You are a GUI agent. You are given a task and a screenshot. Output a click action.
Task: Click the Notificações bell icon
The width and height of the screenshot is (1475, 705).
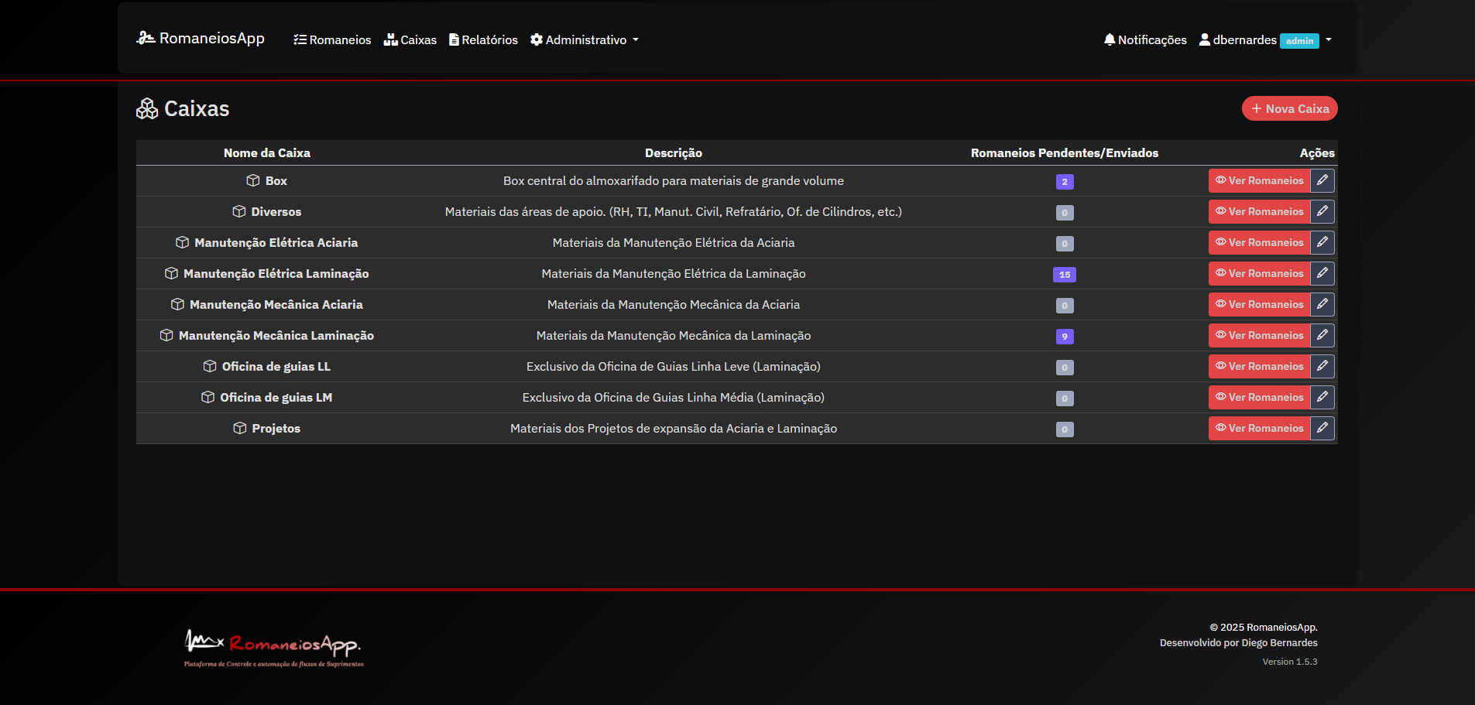pyautogui.click(x=1109, y=39)
